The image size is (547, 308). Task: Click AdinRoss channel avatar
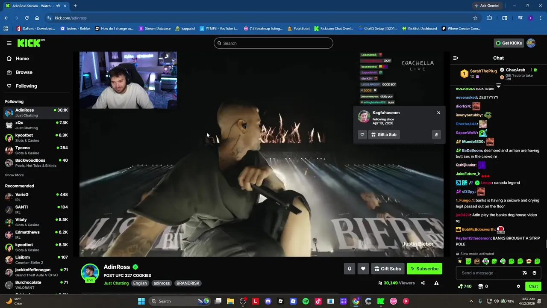(90, 273)
